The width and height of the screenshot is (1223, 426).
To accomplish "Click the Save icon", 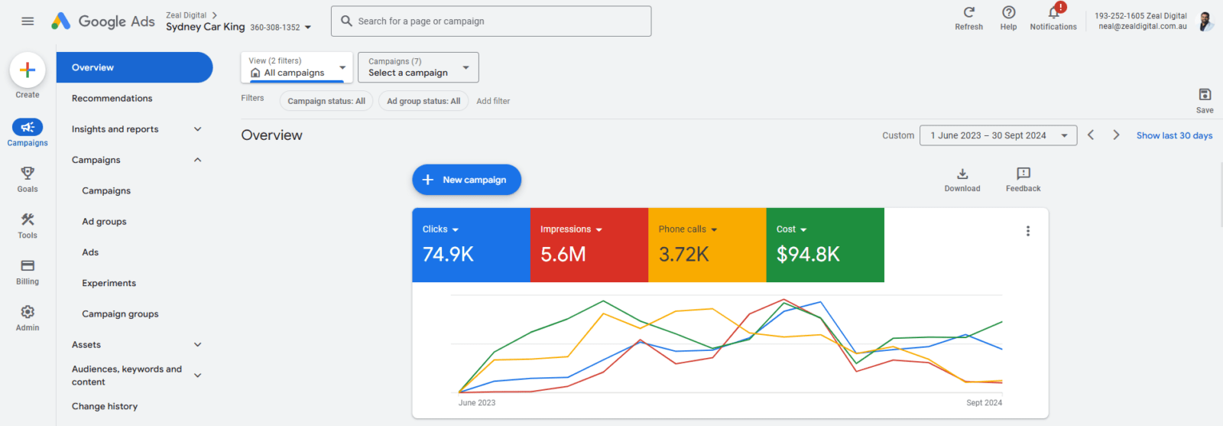I will pos(1205,94).
